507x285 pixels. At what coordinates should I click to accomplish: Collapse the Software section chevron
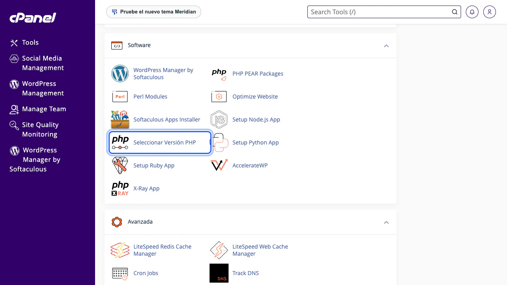(386, 46)
